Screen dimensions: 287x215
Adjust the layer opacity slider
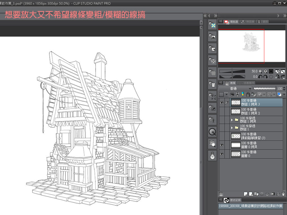(x=265, y=89)
